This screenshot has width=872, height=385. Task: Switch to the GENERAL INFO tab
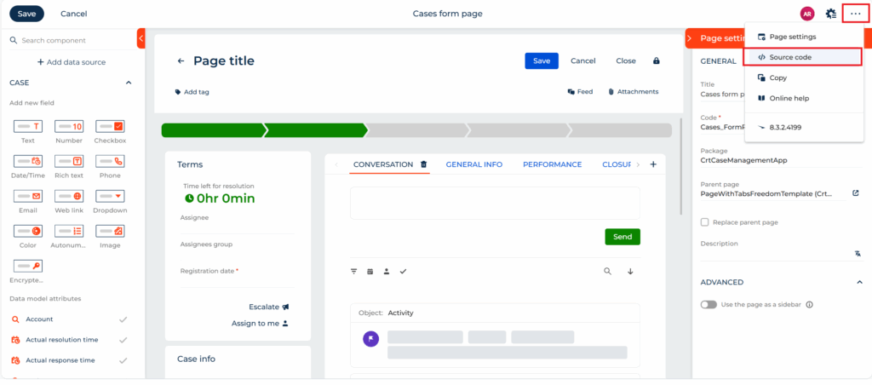tap(473, 164)
